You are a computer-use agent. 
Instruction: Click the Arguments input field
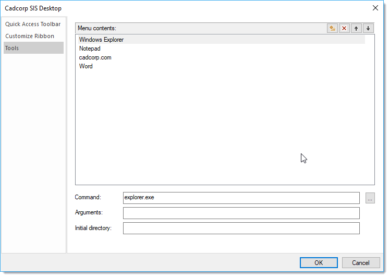click(241, 213)
